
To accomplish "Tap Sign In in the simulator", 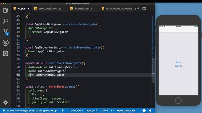I will (178, 62).
